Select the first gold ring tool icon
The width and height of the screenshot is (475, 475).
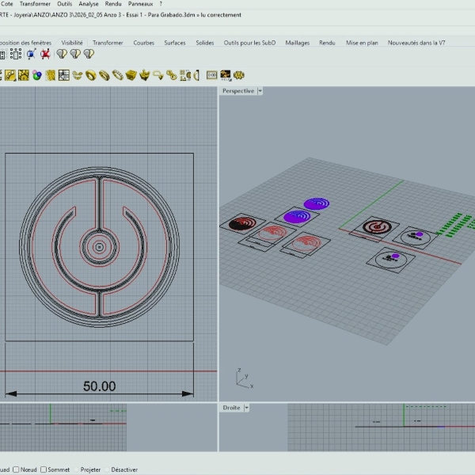90,75
